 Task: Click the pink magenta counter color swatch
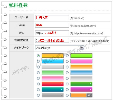pyautogui.click(x=81, y=61)
